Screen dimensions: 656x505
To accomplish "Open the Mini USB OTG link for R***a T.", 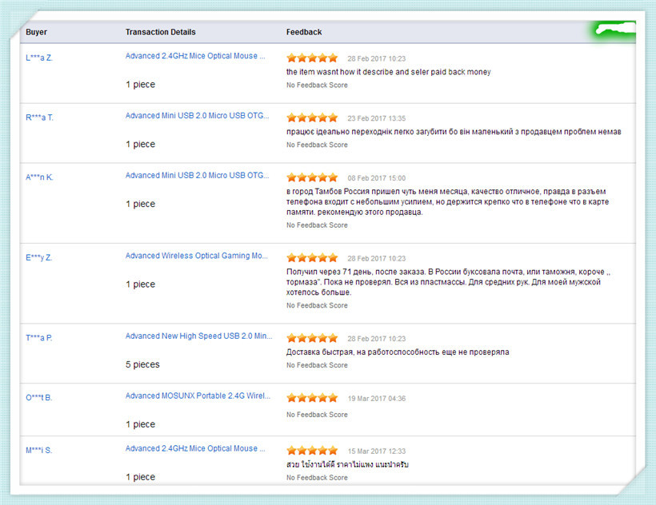I will pyautogui.click(x=196, y=116).
